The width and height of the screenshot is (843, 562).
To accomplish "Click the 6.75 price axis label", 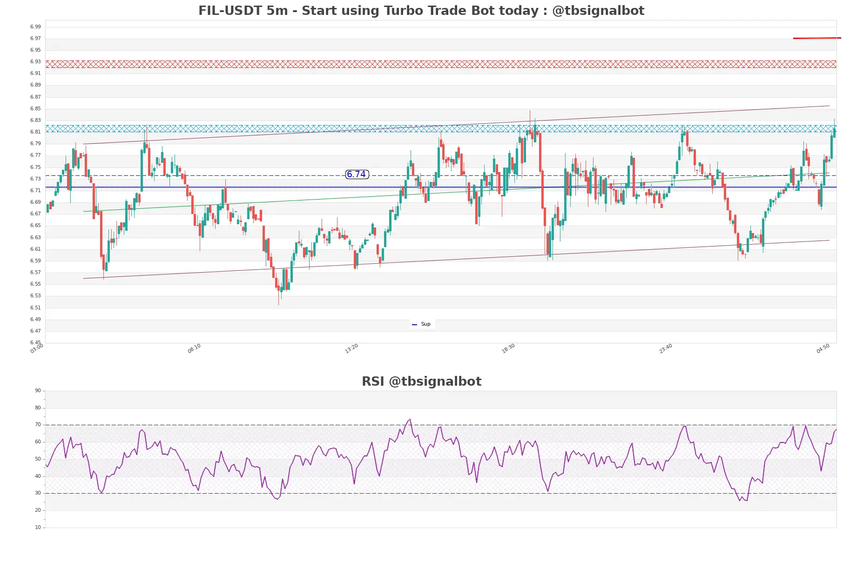I will click(35, 167).
